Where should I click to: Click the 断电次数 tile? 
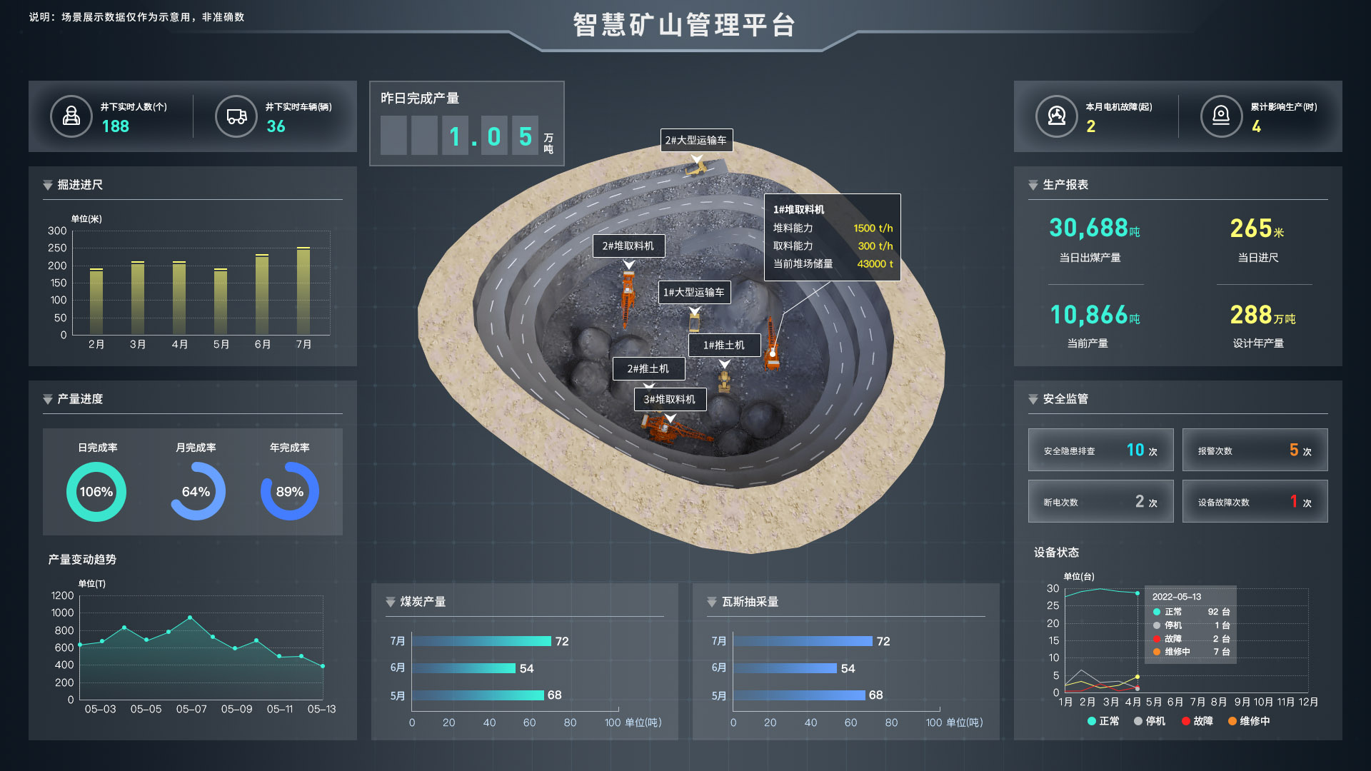[1100, 502]
